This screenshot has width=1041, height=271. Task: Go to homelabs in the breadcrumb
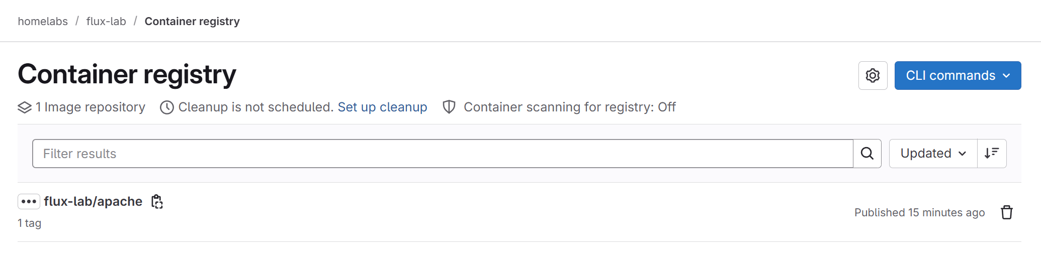[x=43, y=22]
